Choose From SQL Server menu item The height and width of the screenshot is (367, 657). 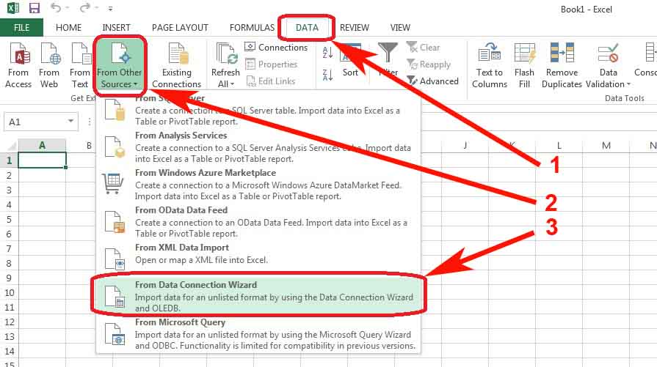[258, 110]
